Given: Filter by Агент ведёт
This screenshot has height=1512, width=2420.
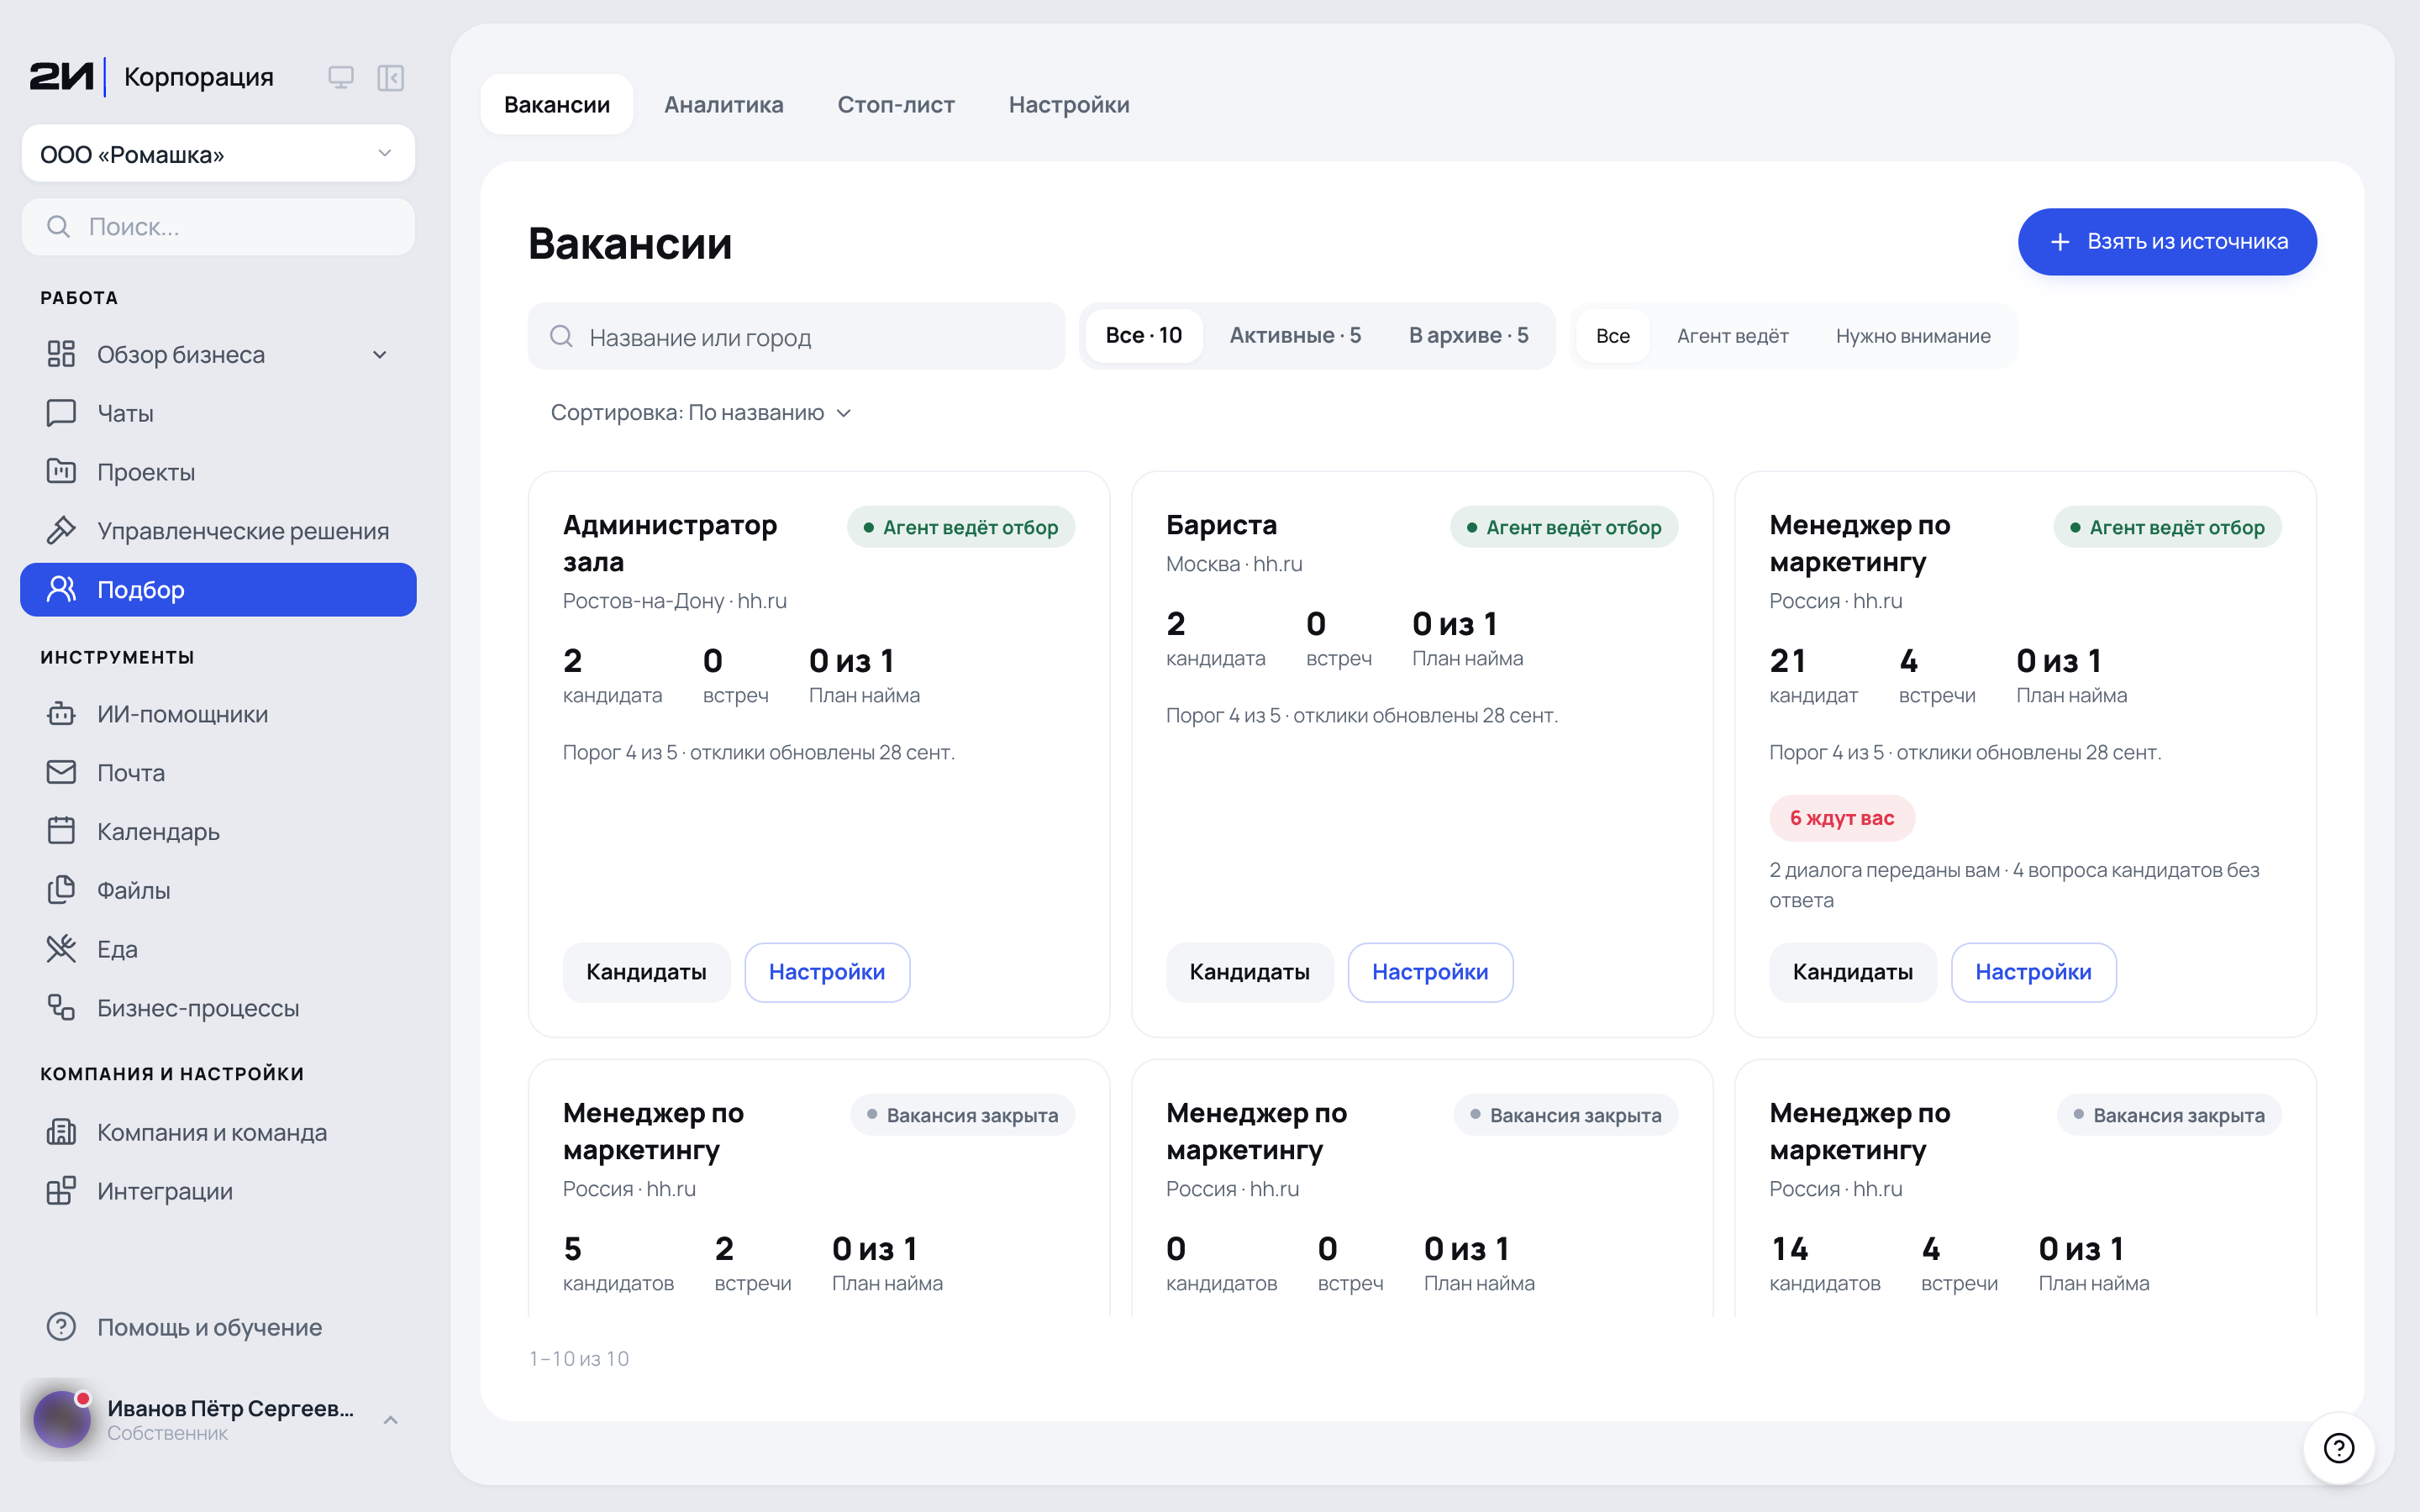Looking at the screenshot, I should (1732, 336).
